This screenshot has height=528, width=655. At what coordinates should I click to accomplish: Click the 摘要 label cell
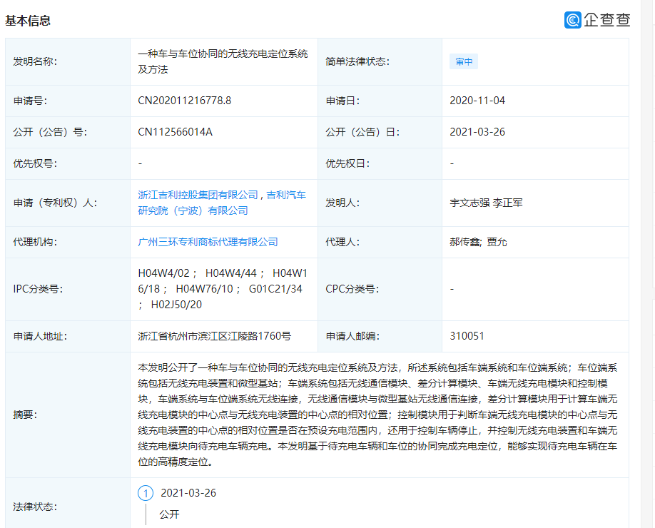pos(68,415)
